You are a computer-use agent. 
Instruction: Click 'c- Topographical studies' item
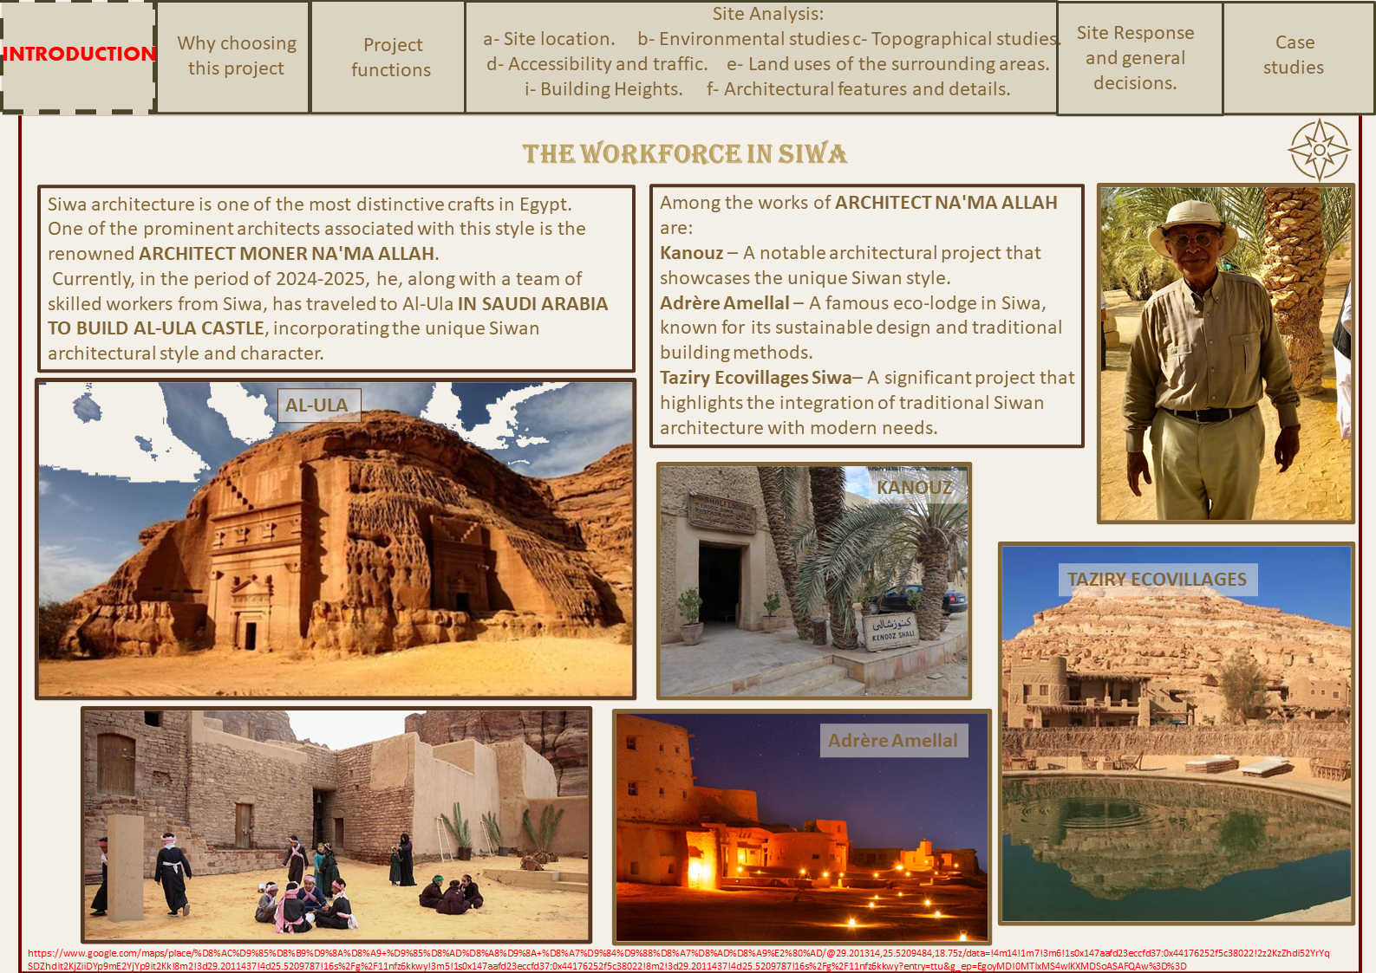955,39
